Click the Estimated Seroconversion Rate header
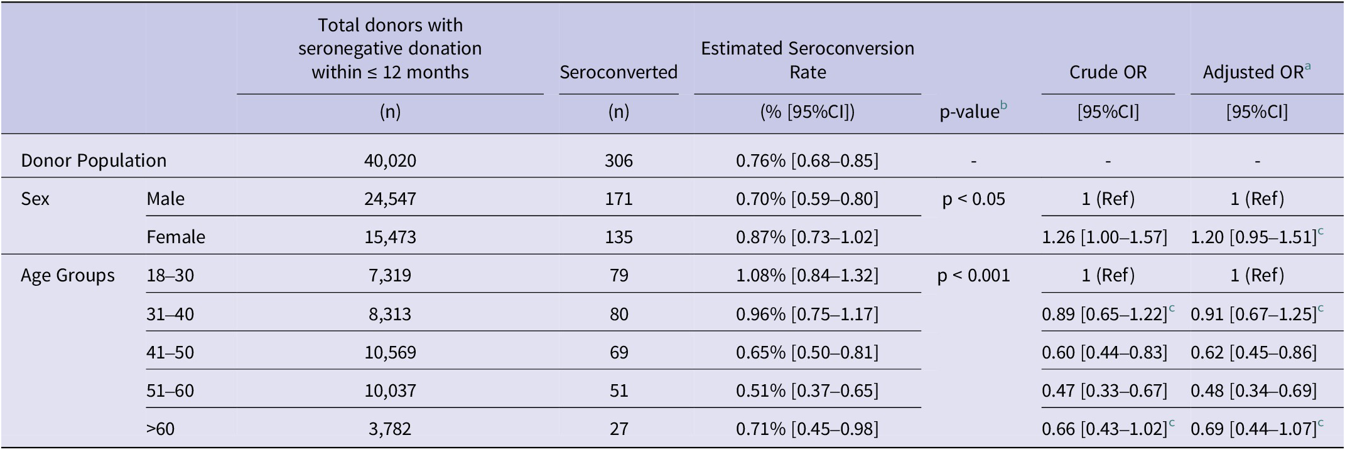Screen dimensions: 1345x450 [x=808, y=60]
